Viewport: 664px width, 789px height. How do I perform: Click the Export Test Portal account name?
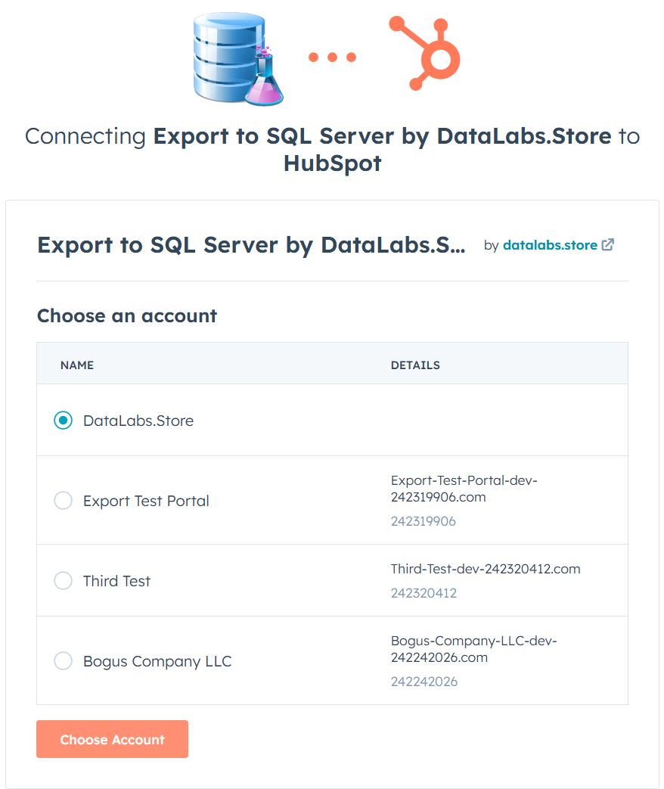pyautogui.click(x=147, y=501)
